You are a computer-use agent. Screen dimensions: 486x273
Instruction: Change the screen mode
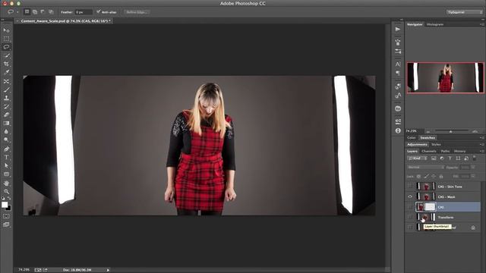[x=6, y=224]
